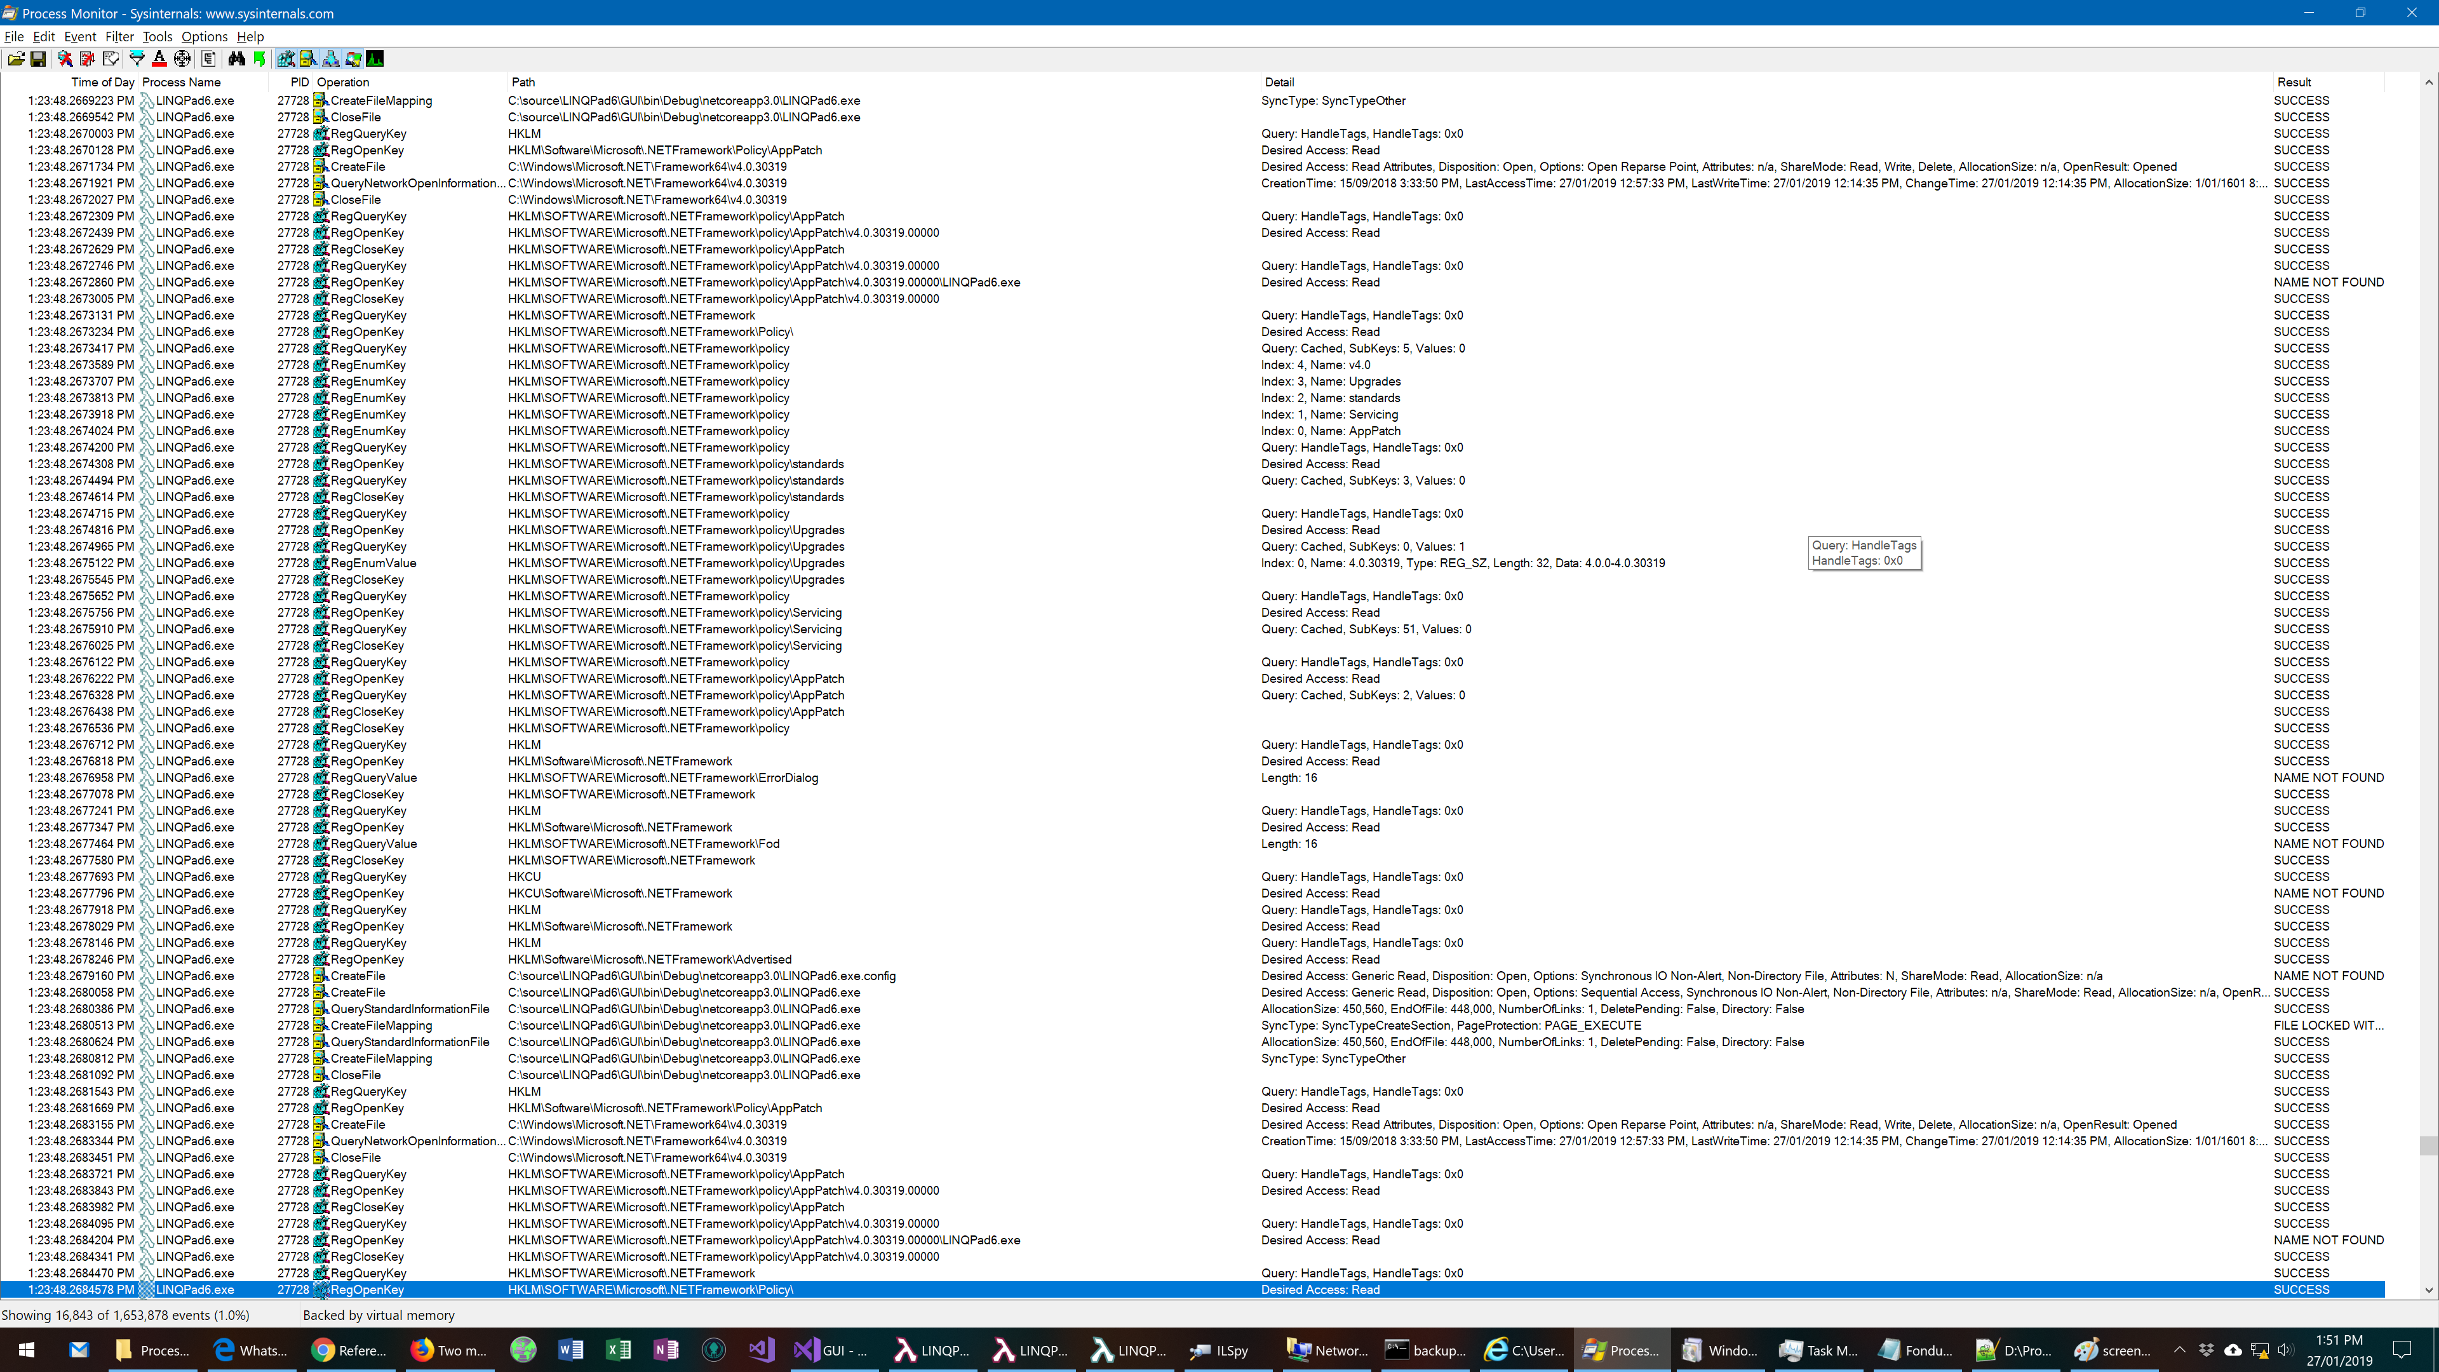Clear the display using eraser icon
Image resolution: width=2439 pixels, height=1372 pixels.
(112, 58)
